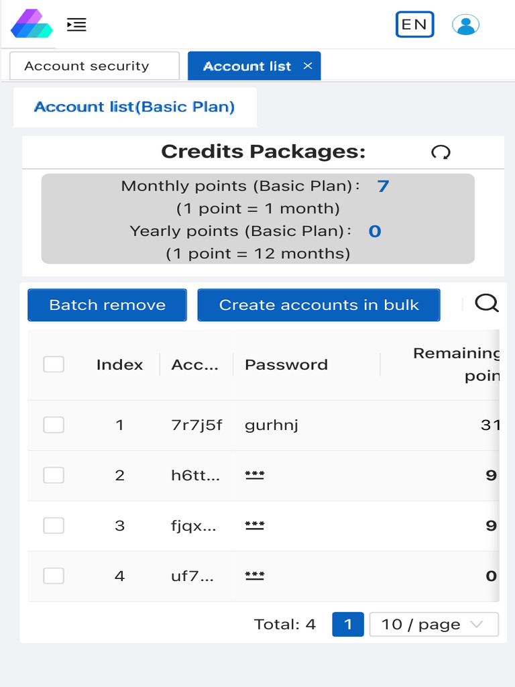Screen dimensions: 515x687
Task: Click the "(1 point = 12 months)" note
Action: pos(258,254)
